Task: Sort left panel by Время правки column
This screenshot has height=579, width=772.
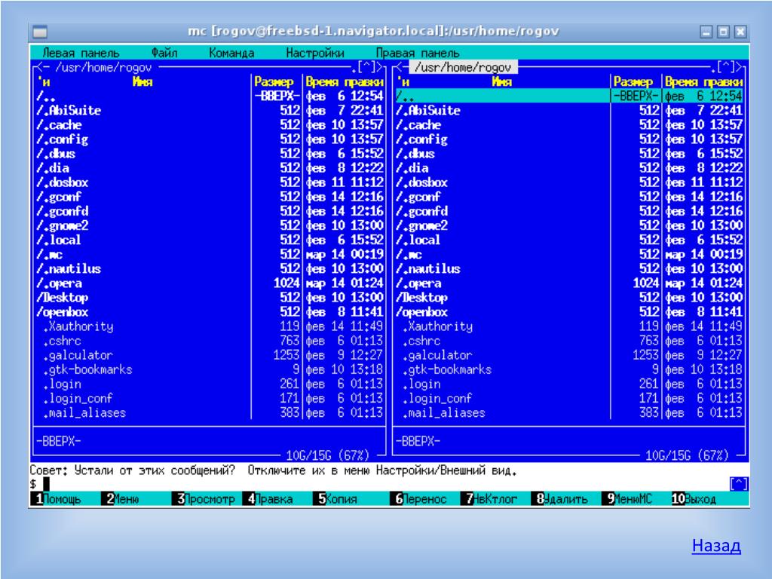Action: point(344,81)
